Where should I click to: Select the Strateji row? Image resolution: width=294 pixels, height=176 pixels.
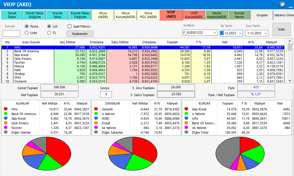pyautogui.click(x=143, y=74)
